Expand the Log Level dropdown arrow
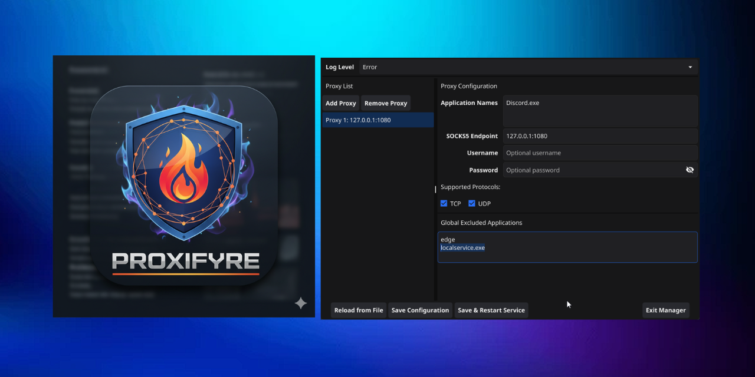The image size is (755, 377). click(x=690, y=67)
